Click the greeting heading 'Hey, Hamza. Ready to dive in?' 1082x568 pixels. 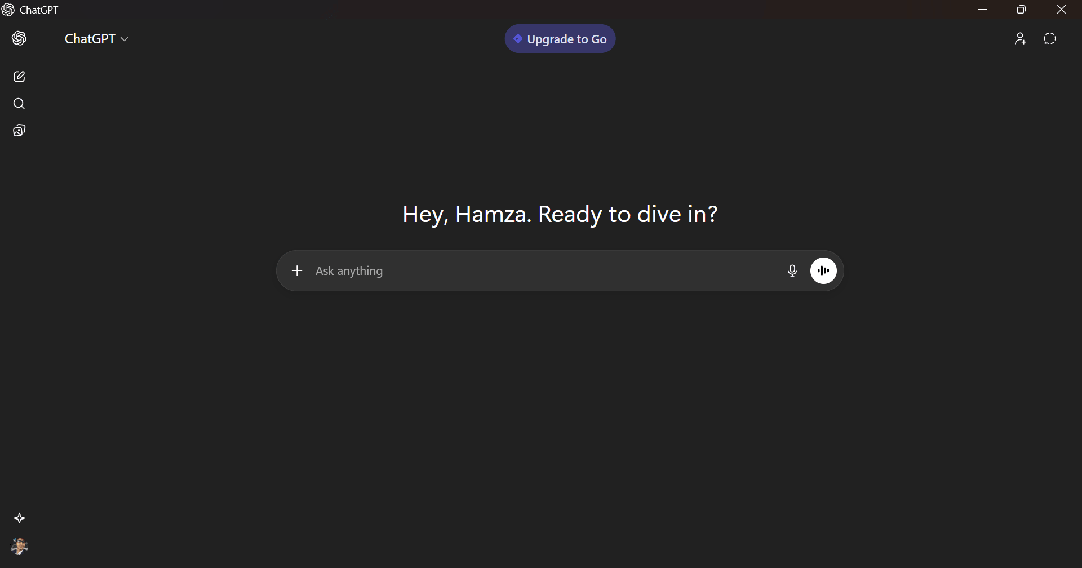pos(560,214)
